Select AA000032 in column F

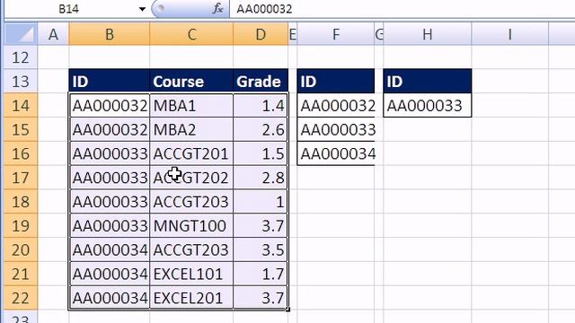coord(336,106)
